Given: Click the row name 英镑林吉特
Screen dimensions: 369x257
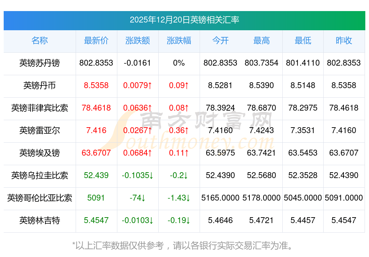Looking at the screenshot, I should (x=39, y=220).
